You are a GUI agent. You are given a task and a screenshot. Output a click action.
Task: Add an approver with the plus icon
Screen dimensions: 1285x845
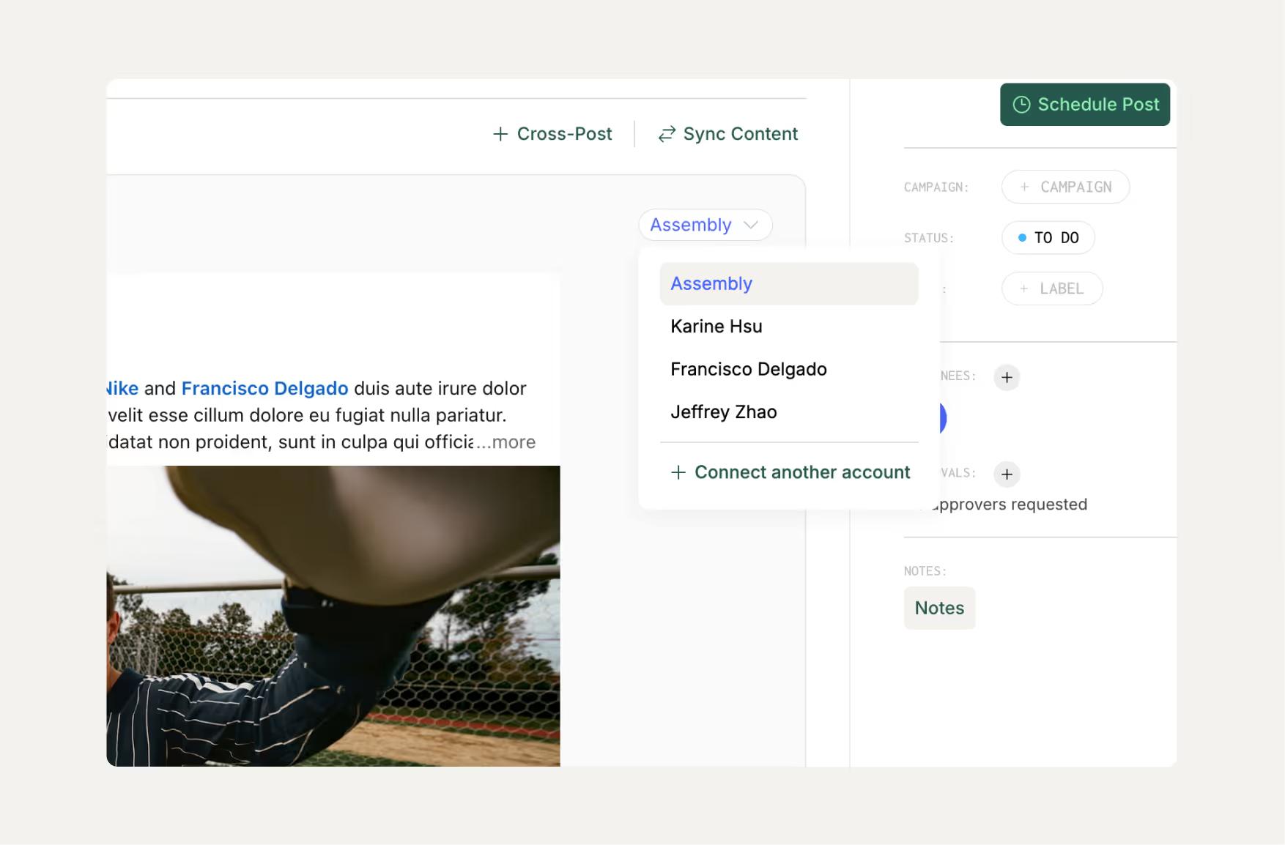[x=1007, y=474]
